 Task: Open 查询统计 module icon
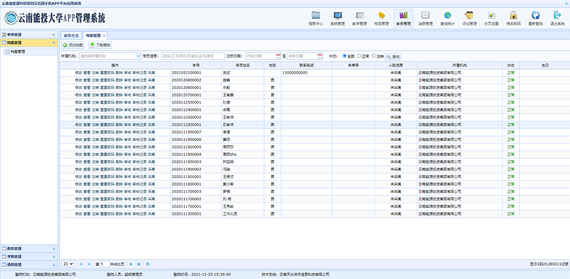pos(448,17)
